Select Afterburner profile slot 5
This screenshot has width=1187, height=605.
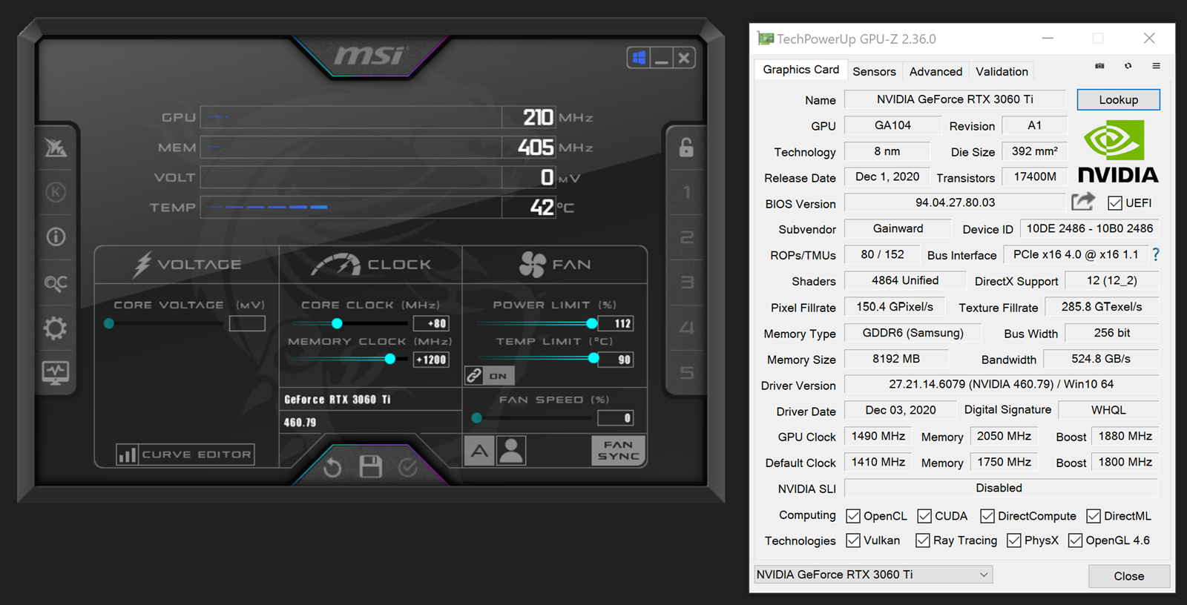point(686,372)
